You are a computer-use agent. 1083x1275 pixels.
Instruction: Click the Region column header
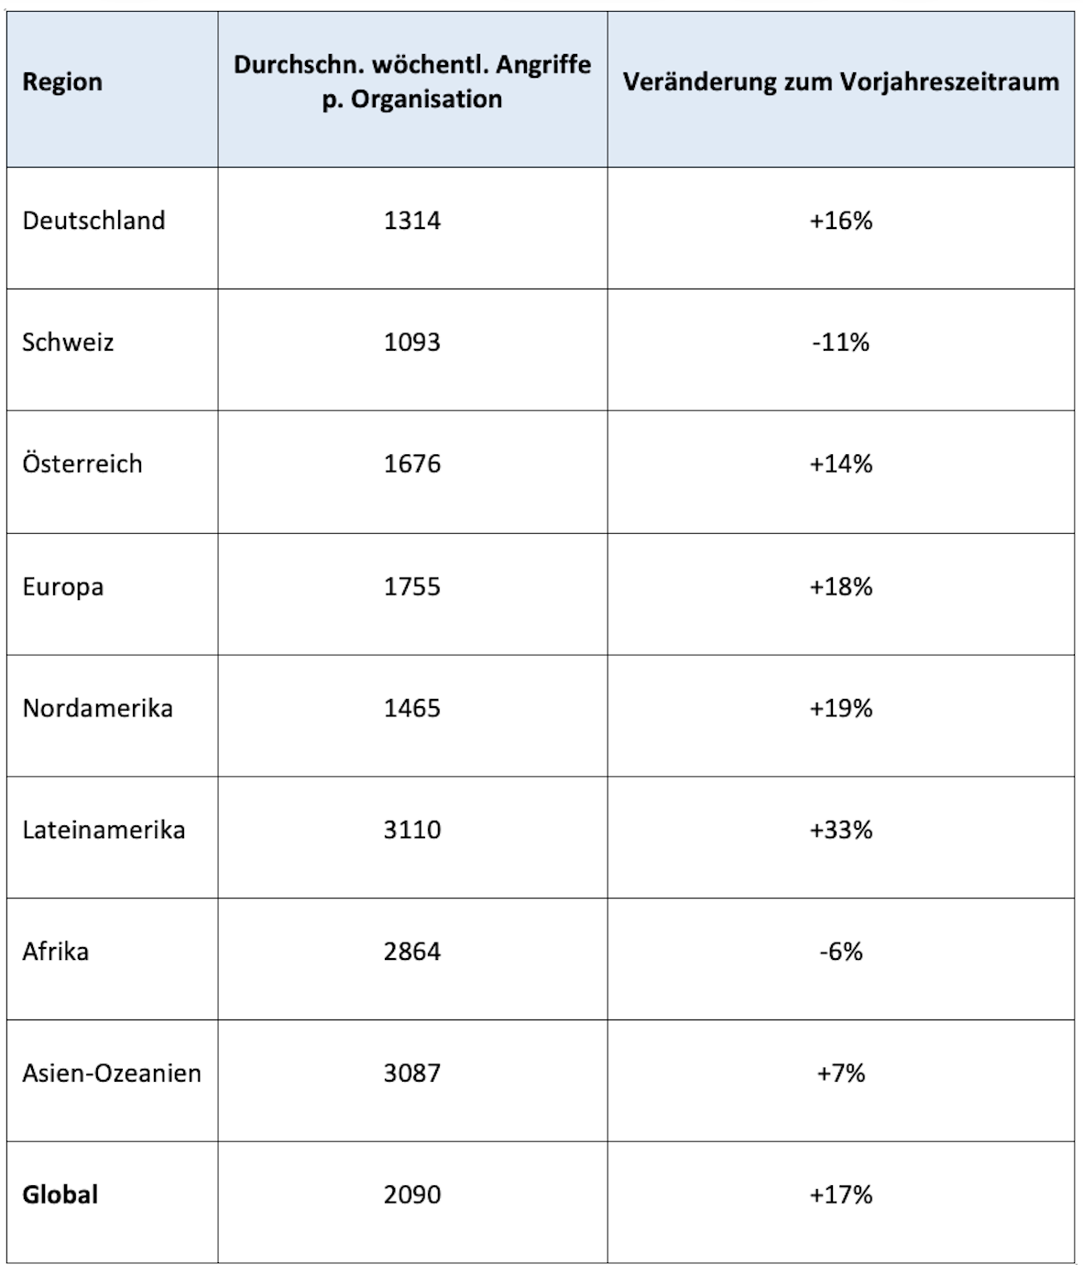pos(62,82)
